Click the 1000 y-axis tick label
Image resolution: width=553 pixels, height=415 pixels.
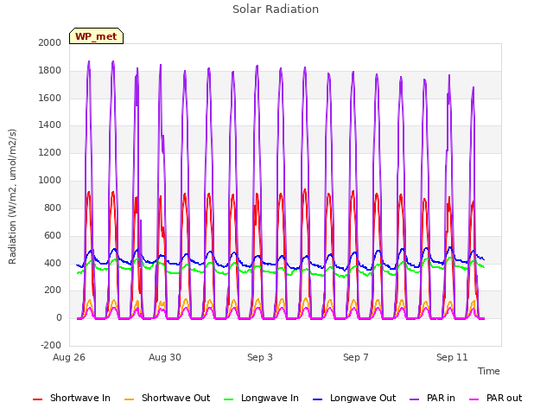[50, 180]
